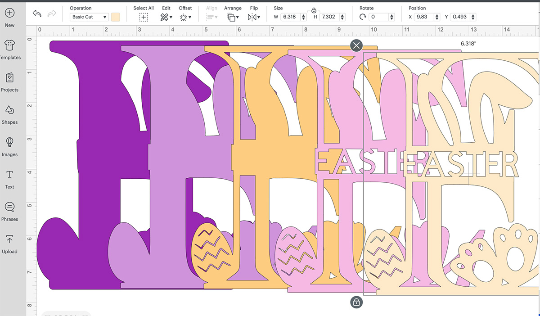Toggle the size aspect ratio lock
Image resolution: width=540 pixels, height=316 pixels.
(x=314, y=10)
